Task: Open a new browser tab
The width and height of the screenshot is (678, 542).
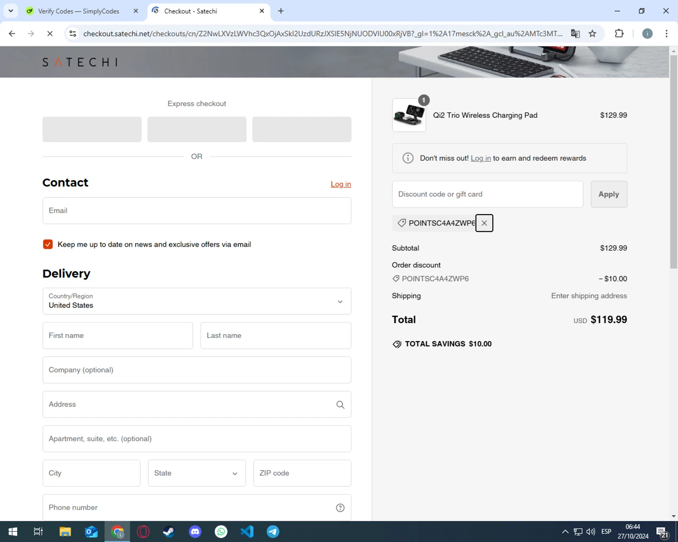Action: point(281,11)
